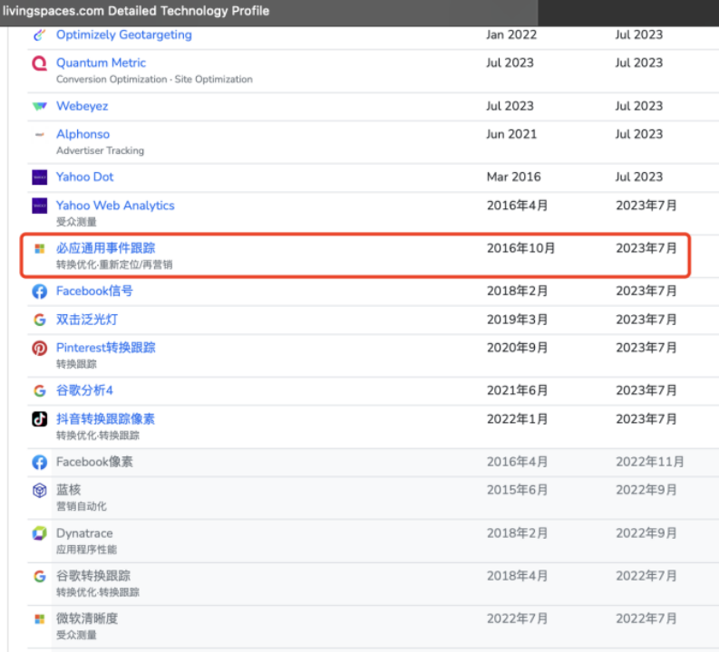Click the 蓝核 row title
719x652 pixels.
tap(69, 490)
